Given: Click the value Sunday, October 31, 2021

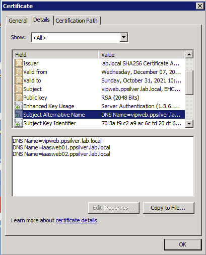Looking at the screenshot, I should click(141, 80).
